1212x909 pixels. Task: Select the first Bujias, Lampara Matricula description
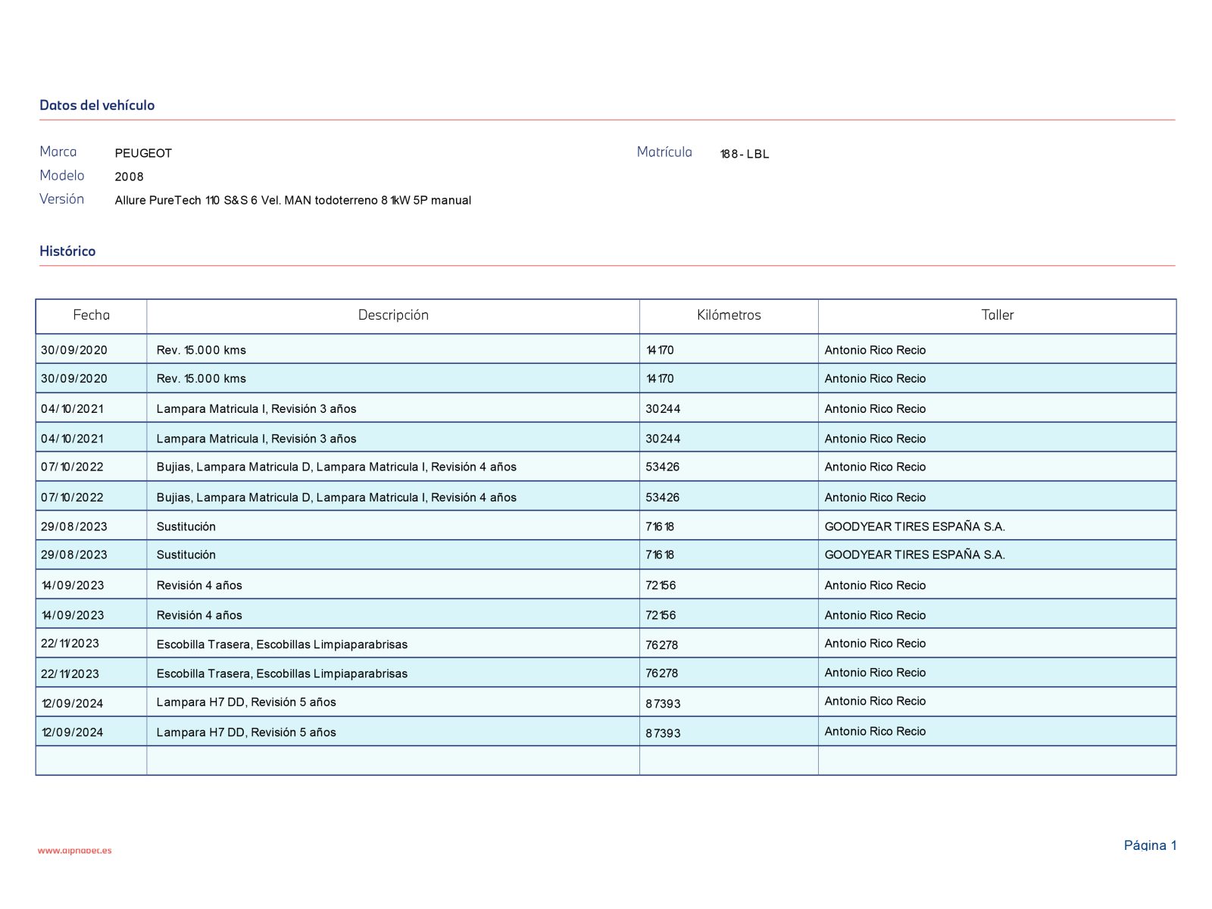coord(336,467)
